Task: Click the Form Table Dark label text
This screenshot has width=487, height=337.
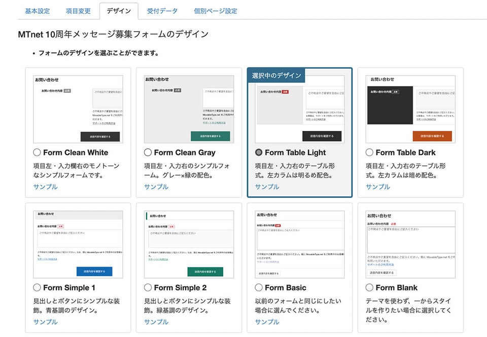Action: 406,152
